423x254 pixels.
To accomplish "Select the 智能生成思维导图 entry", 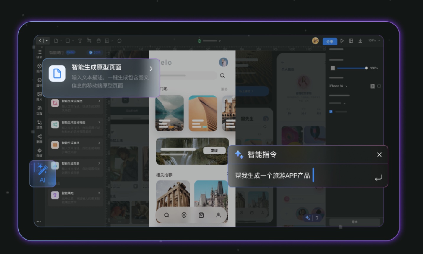I will point(76,126).
